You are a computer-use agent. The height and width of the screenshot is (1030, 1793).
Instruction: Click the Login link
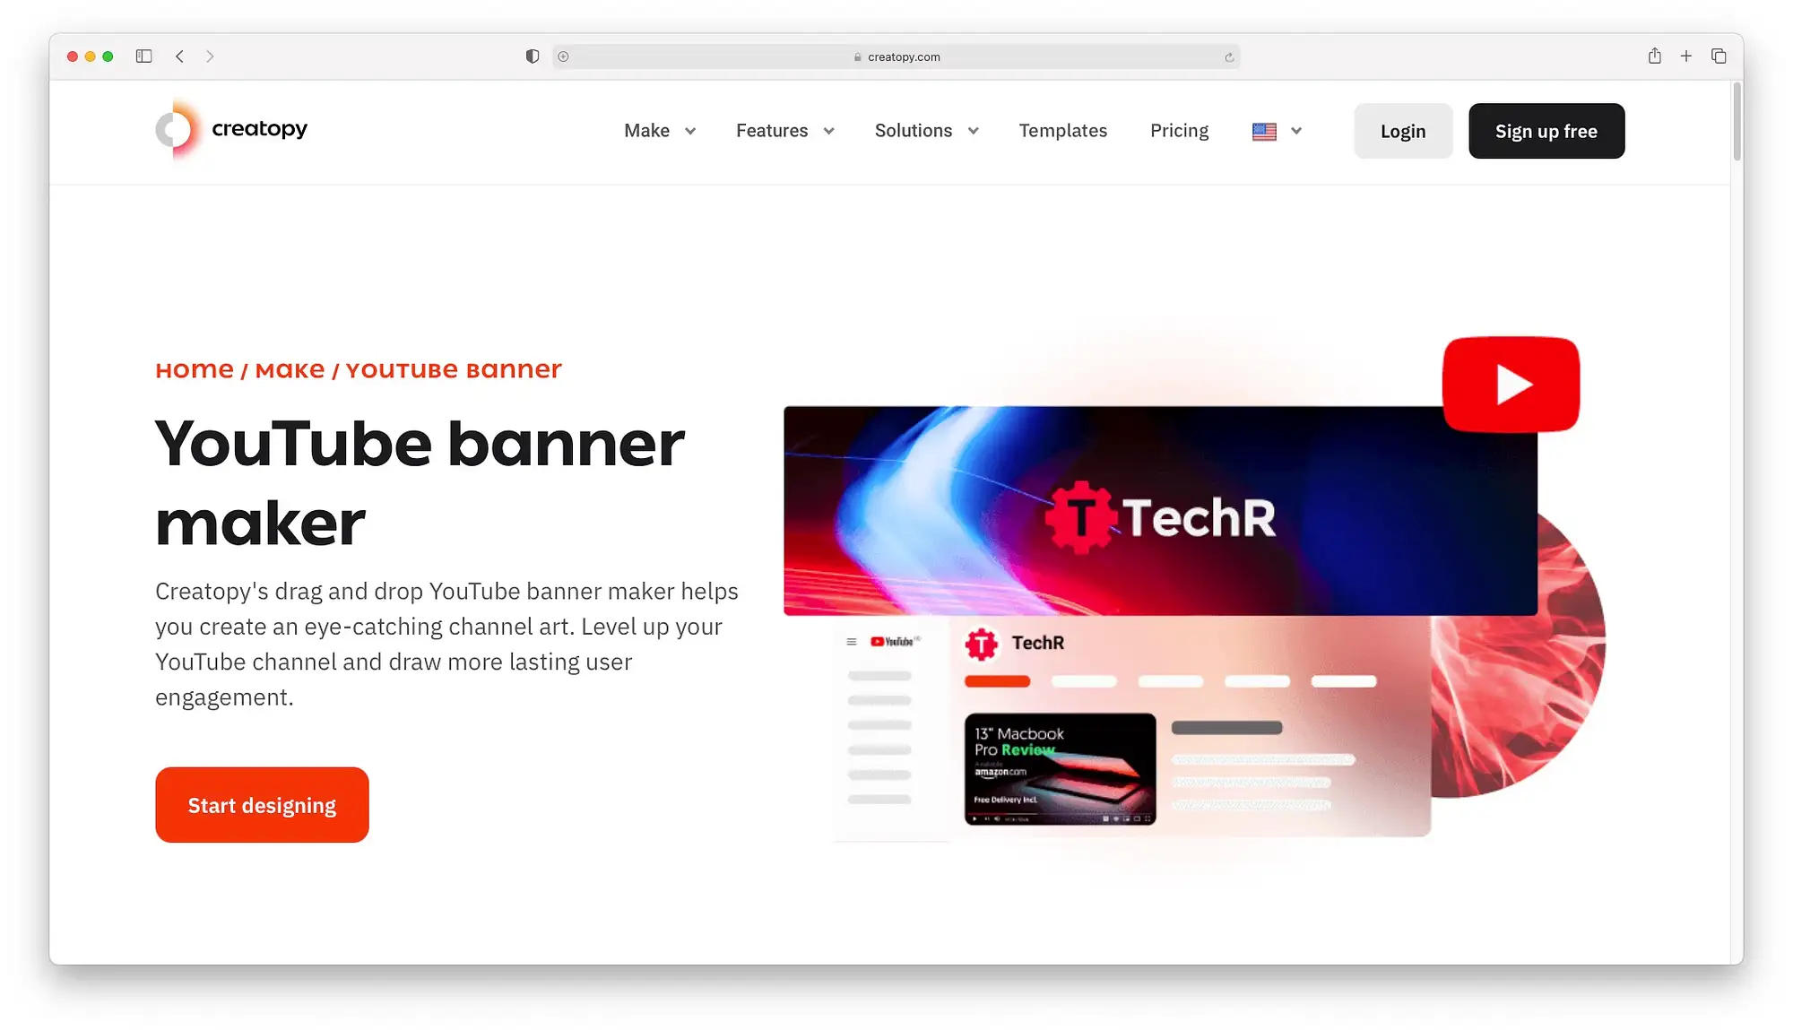coord(1403,131)
